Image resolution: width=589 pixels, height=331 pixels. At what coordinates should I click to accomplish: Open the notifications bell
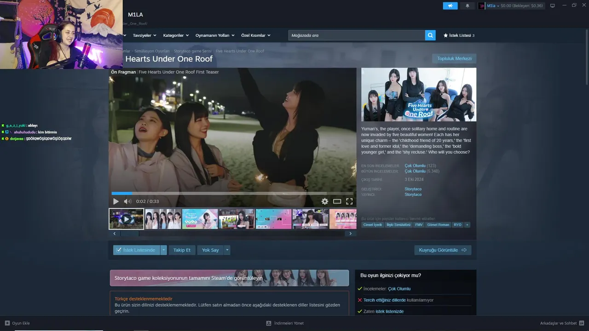[x=468, y=6]
